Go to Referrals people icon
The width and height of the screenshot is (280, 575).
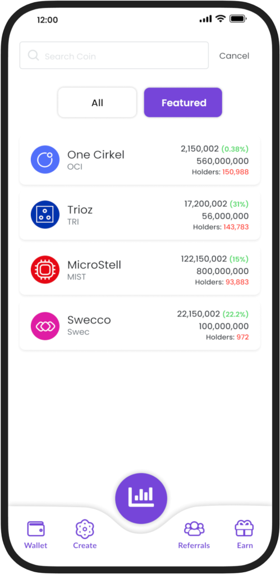(x=194, y=529)
